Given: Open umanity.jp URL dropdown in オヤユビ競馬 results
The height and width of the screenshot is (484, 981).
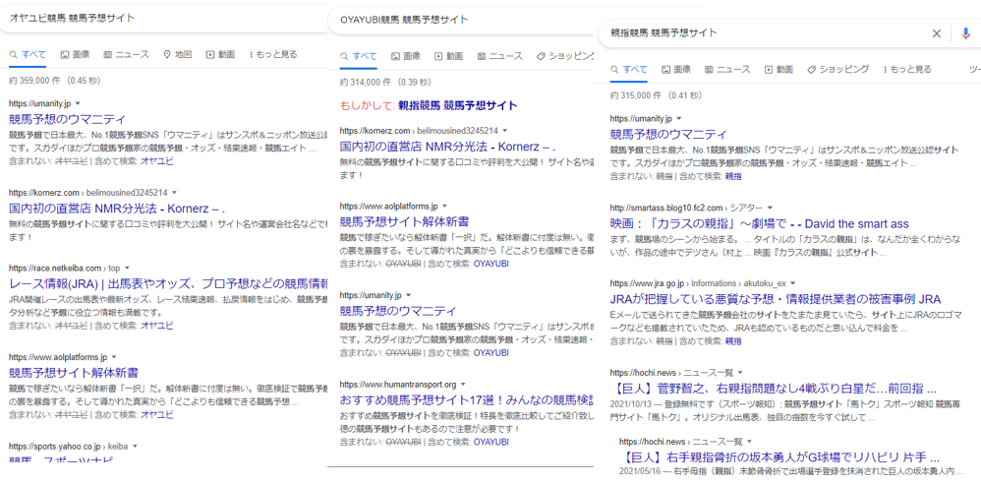Looking at the screenshot, I should tap(78, 103).
